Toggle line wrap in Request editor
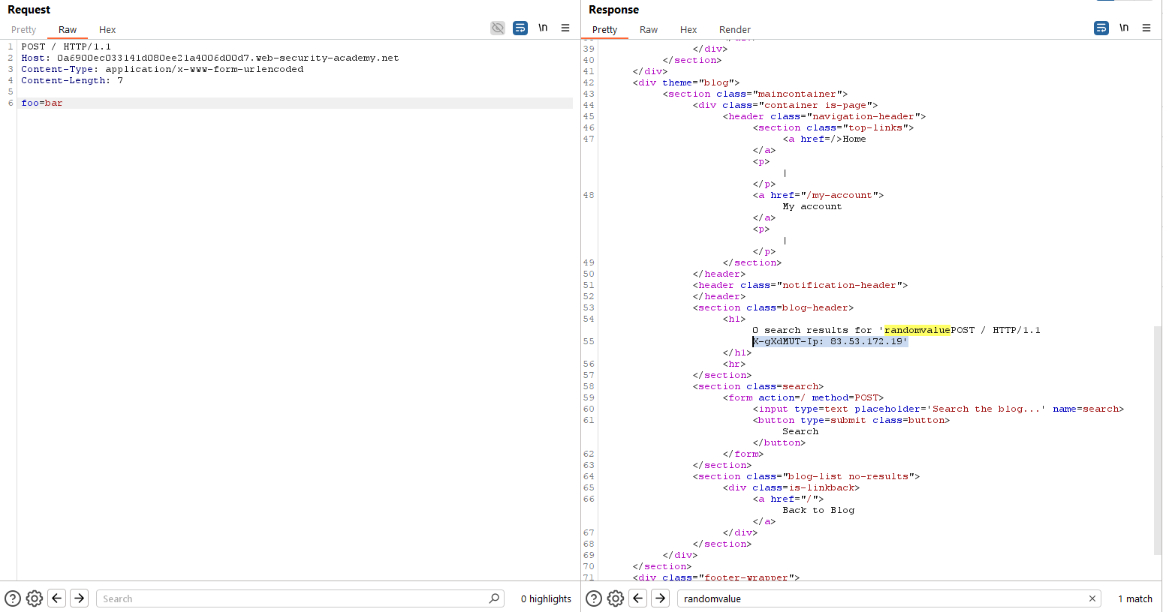The width and height of the screenshot is (1163, 612). pos(520,28)
